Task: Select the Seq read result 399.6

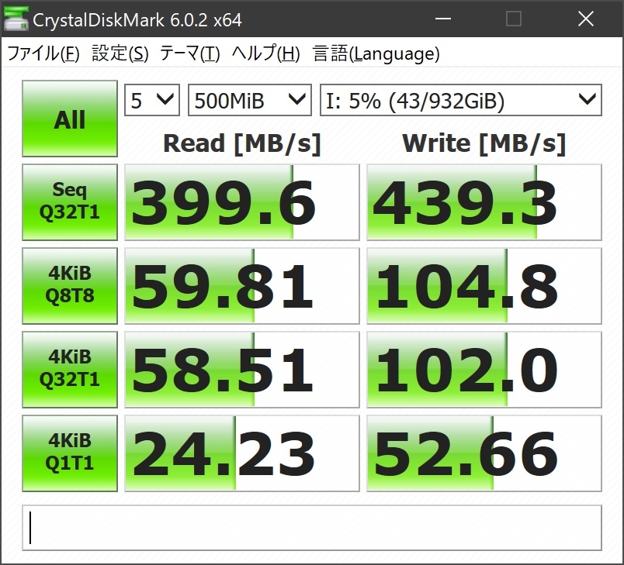Action: 242,202
